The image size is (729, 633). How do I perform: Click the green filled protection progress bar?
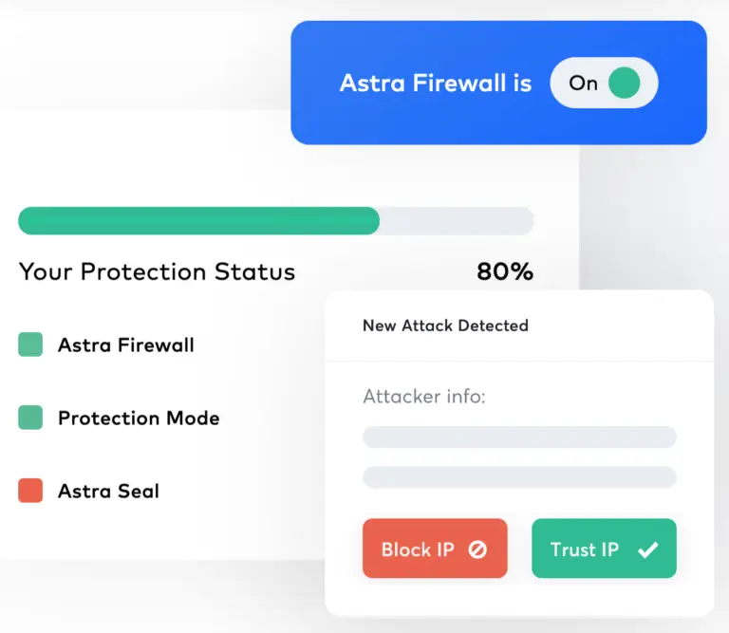pyautogui.click(x=199, y=221)
